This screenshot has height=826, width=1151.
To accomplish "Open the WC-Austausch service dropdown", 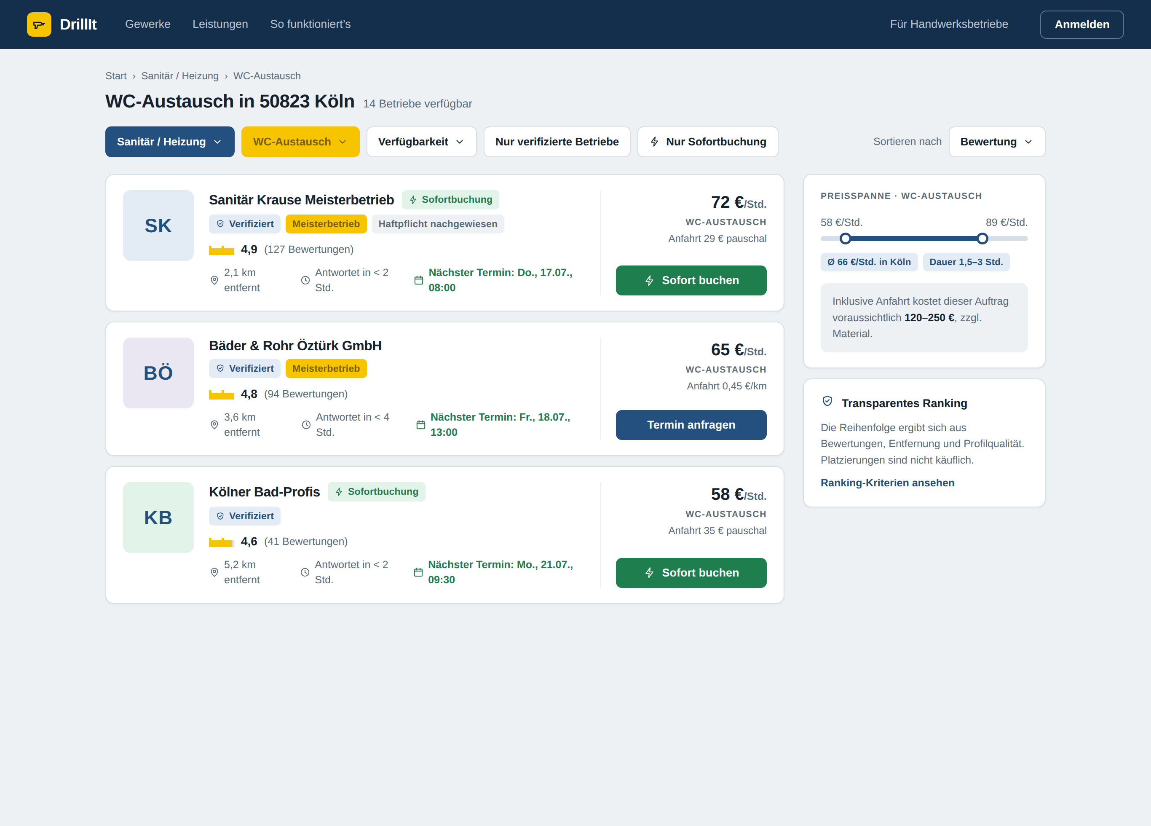I will (x=300, y=142).
